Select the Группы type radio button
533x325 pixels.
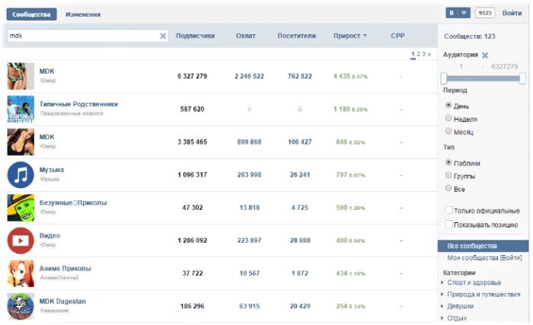pyautogui.click(x=448, y=175)
